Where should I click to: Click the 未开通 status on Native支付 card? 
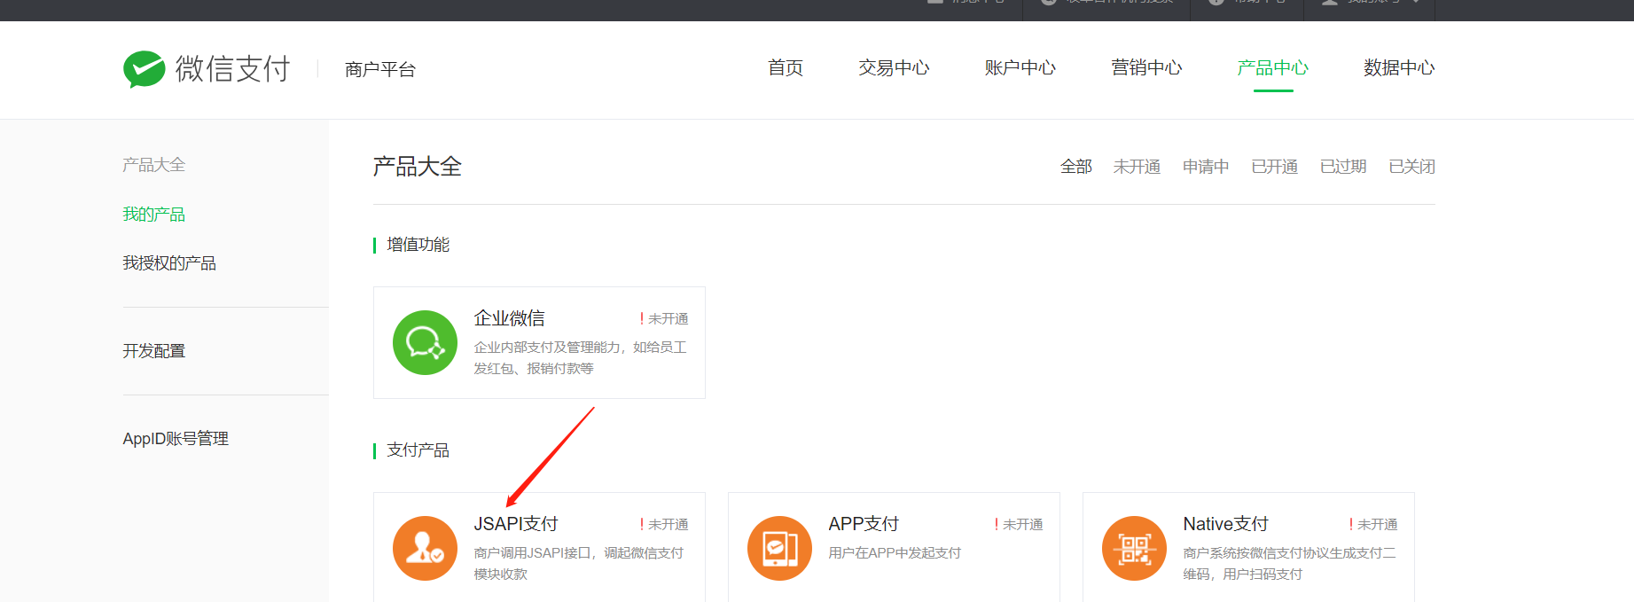(x=1373, y=525)
